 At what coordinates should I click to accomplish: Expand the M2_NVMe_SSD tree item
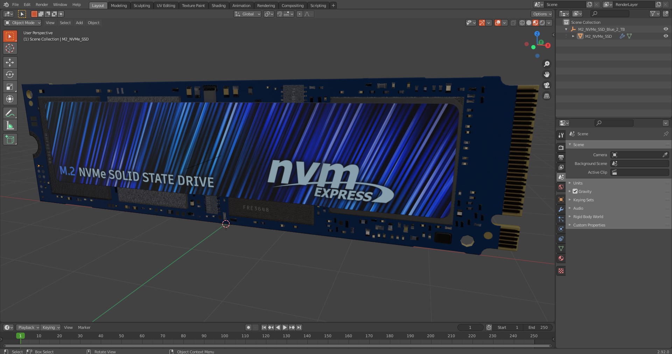click(573, 36)
